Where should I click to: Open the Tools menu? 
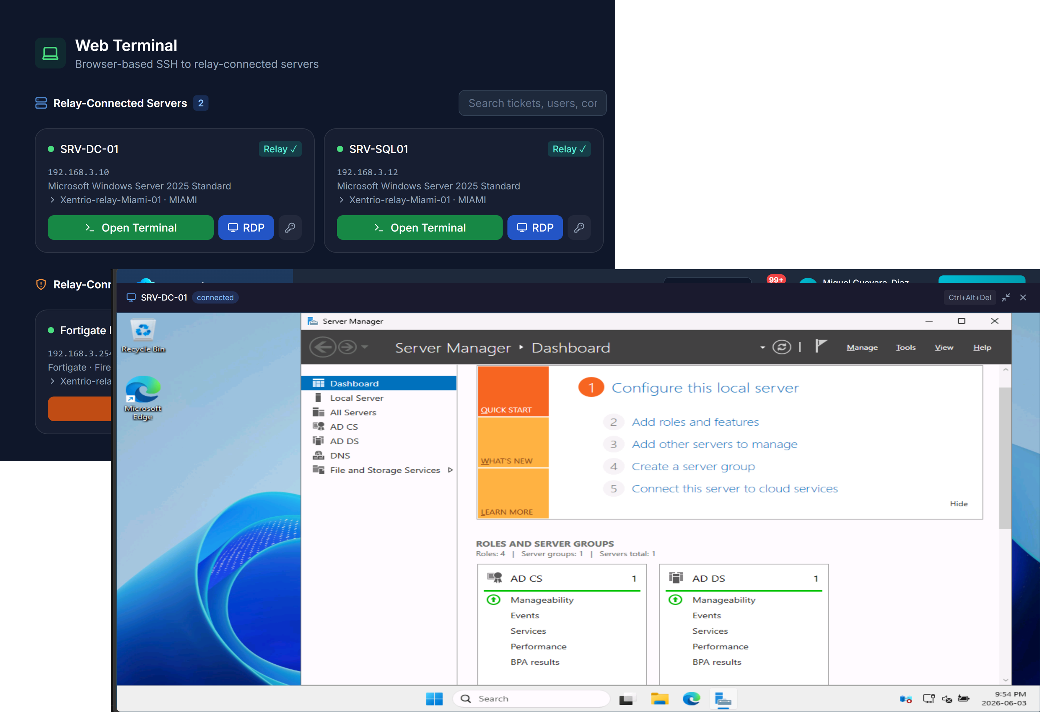tap(906, 348)
